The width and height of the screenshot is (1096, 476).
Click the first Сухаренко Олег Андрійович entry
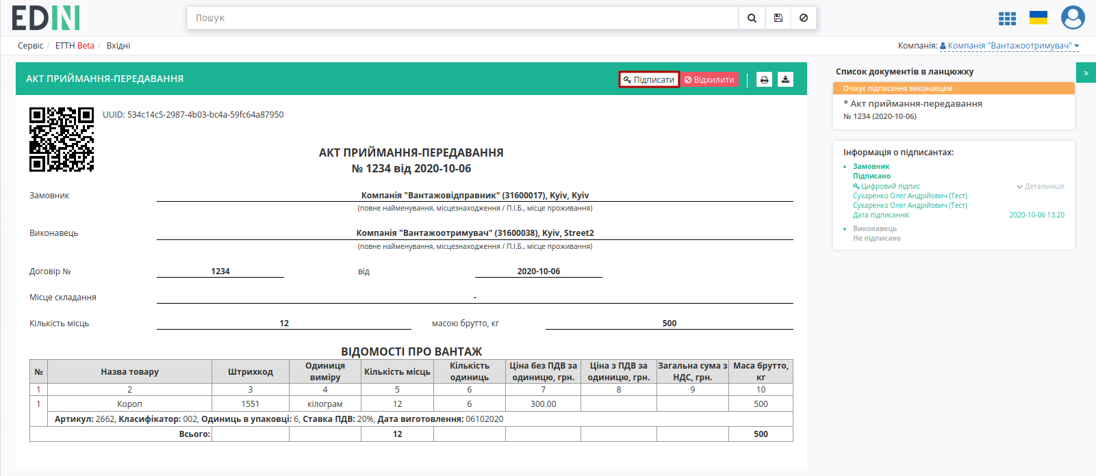coord(910,196)
